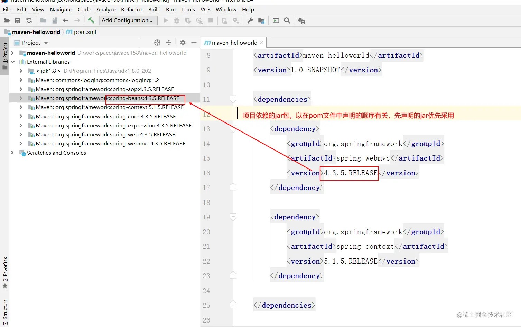Image resolution: width=521 pixels, height=327 pixels.
Task: Open the Help menu
Action: click(x=248, y=9)
